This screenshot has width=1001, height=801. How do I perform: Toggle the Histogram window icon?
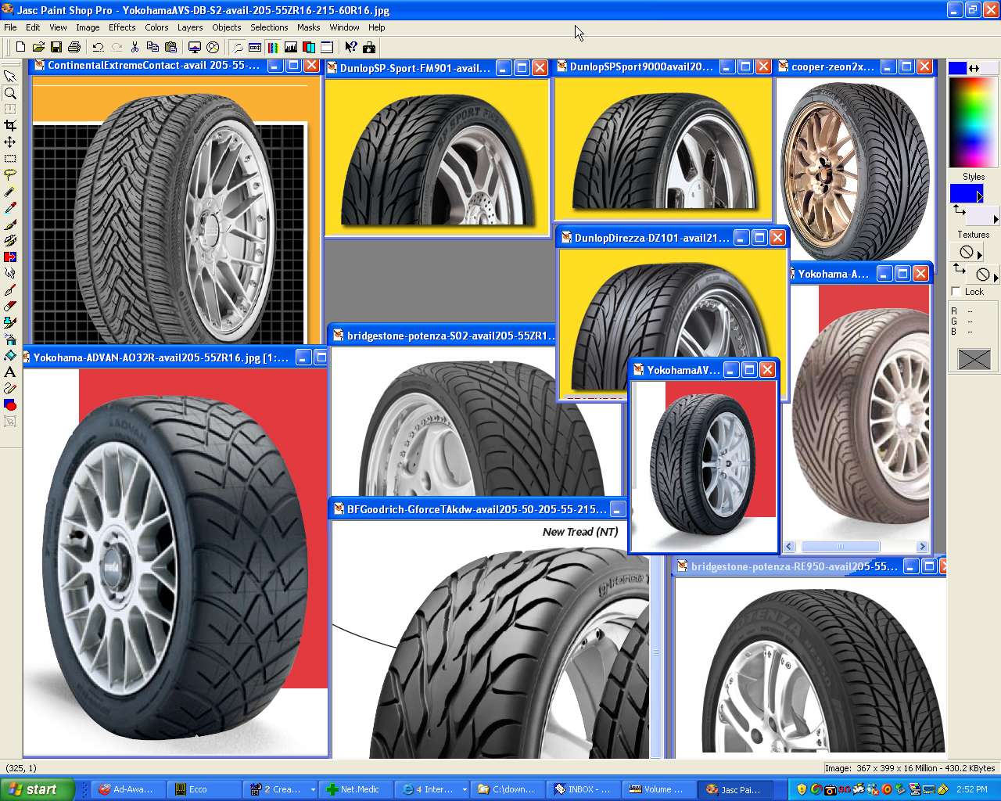click(291, 47)
